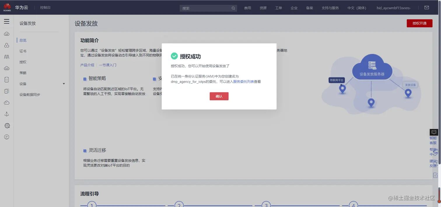Image resolution: width=441 pixels, height=207 pixels.
Task: Switch to 证书 in the left navigation
Action: pos(23,51)
